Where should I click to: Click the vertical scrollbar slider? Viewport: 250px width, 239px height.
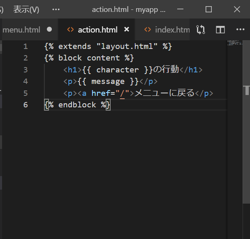point(246,90)
